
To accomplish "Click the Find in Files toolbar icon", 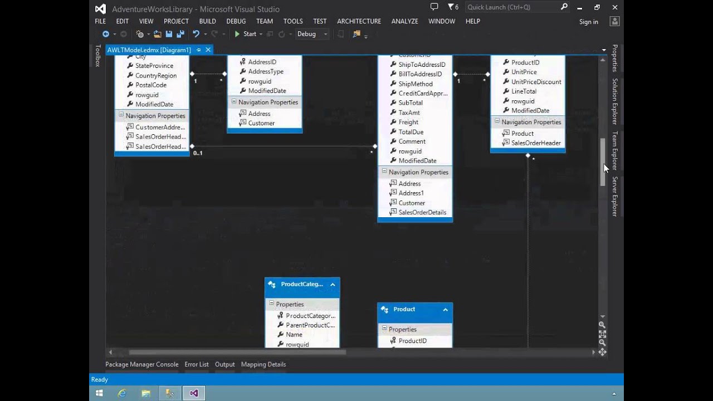I will click(x=356, y=34).
